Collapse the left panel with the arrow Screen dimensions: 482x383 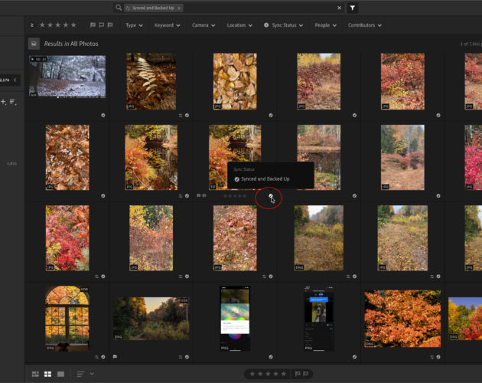[x=15, y=80]
